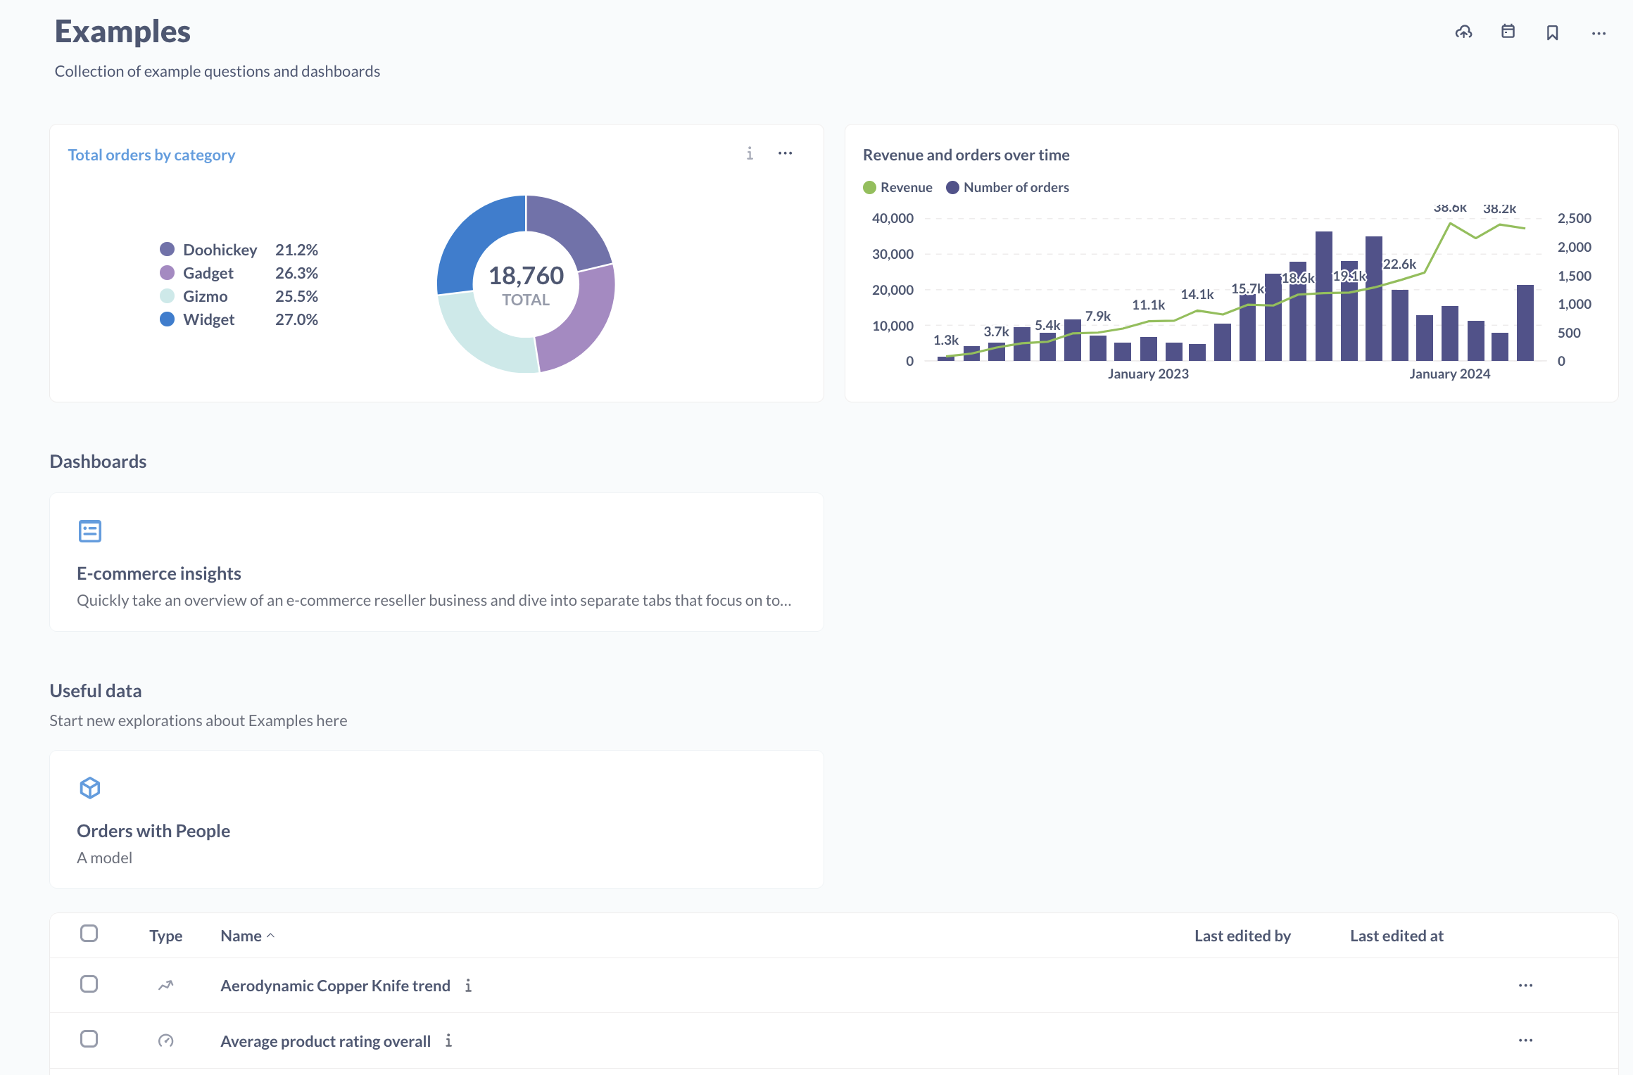Image resolution: width=1633 pixels, height=1075 pixels.
Task: Sort the table by Last edited at
Action: pyautogui.click(x=1396, y=936)
